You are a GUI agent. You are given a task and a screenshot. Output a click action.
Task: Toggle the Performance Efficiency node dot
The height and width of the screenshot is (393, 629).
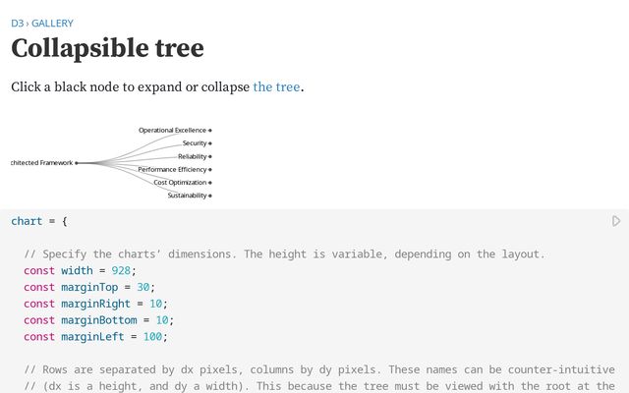(x=210, y=169)
